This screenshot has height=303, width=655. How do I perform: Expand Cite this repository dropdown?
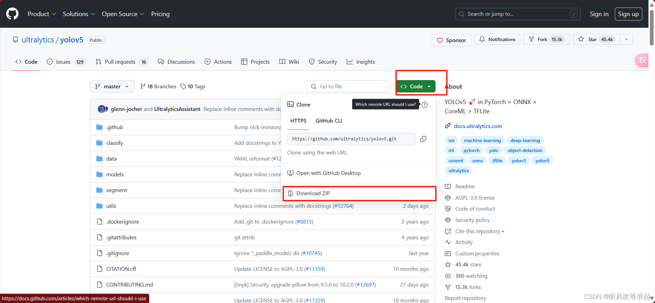(x=479, y=231)
